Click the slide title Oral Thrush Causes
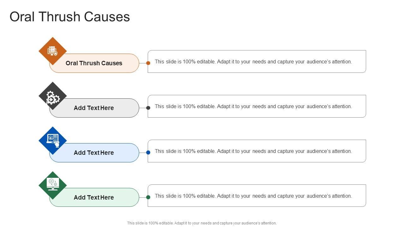This screenshot has width=404, height=227. click(70, 17)
